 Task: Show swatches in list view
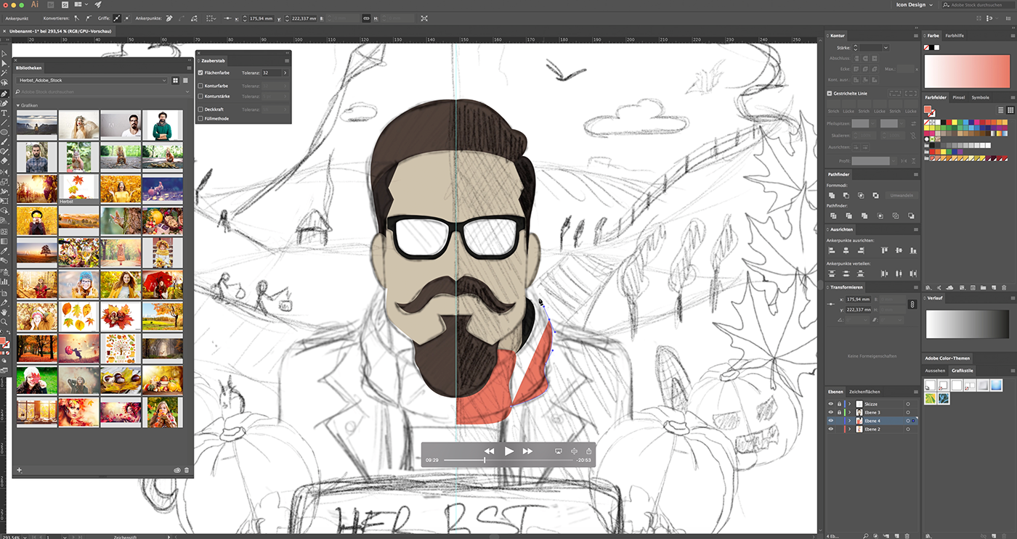(x=1000, y=110)
